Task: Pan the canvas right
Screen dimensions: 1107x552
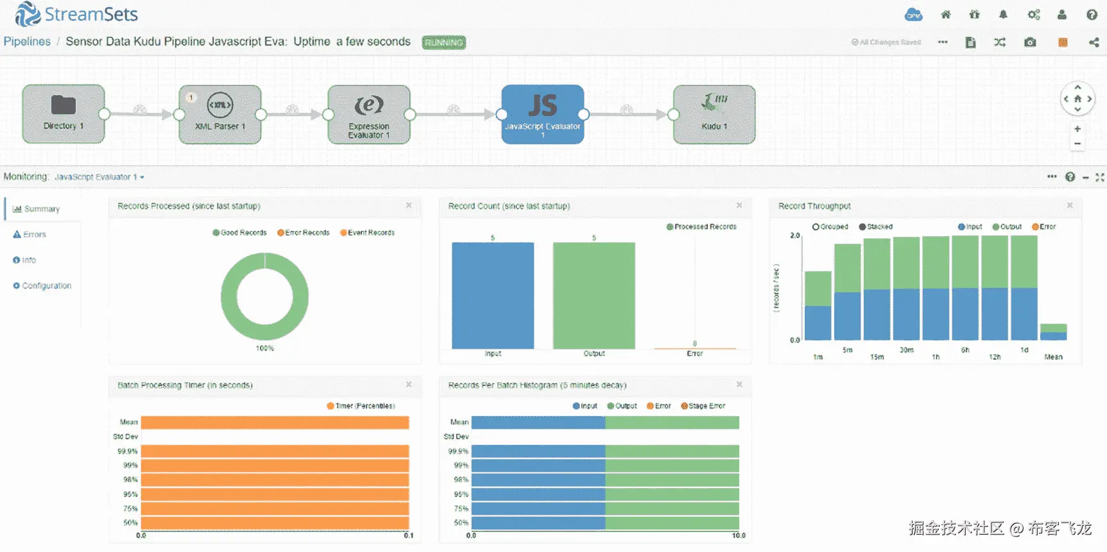Action: coord(1089,99)
